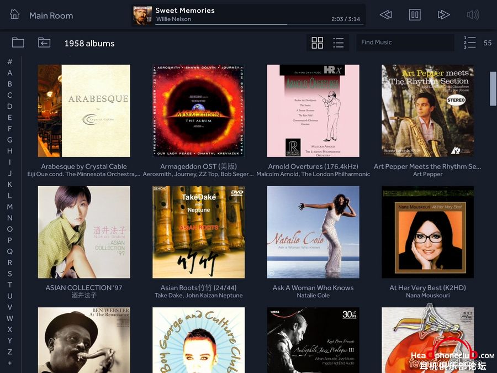Image resolution: width=497 pixels, height=373 pixels.
Task: Open the At Her Very Best album cover
Action: pyautogui.click(x=428, y=232)
